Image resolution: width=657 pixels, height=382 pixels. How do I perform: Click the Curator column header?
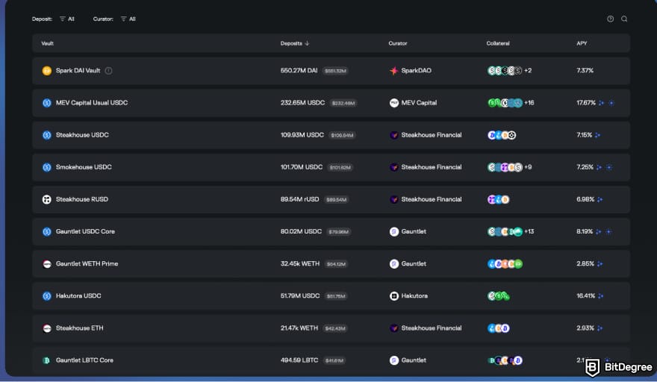pos(398,43)
